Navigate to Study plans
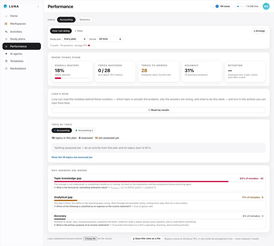Screen dimensions: 274x246 22,39
